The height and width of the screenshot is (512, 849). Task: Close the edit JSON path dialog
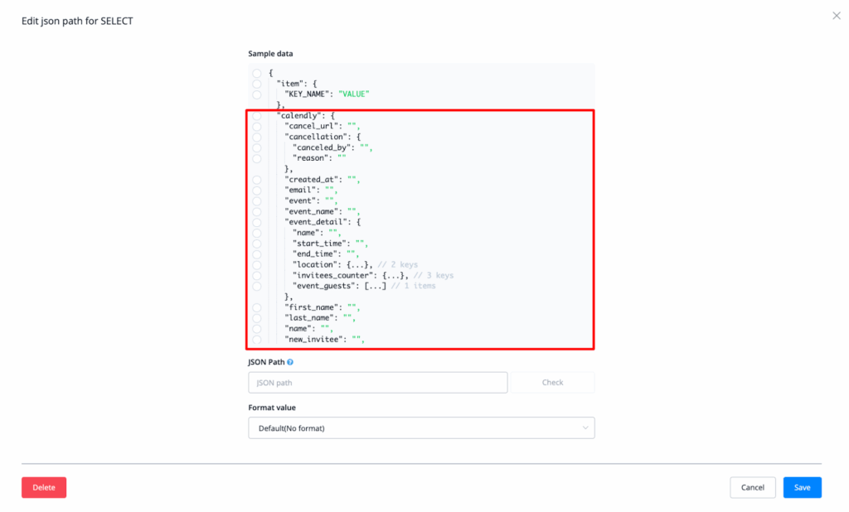pyautogui.click(x=836, y=16)
